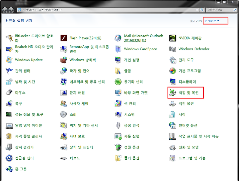Click the 관리 센터 flag icon

click(x=9, y=71)
